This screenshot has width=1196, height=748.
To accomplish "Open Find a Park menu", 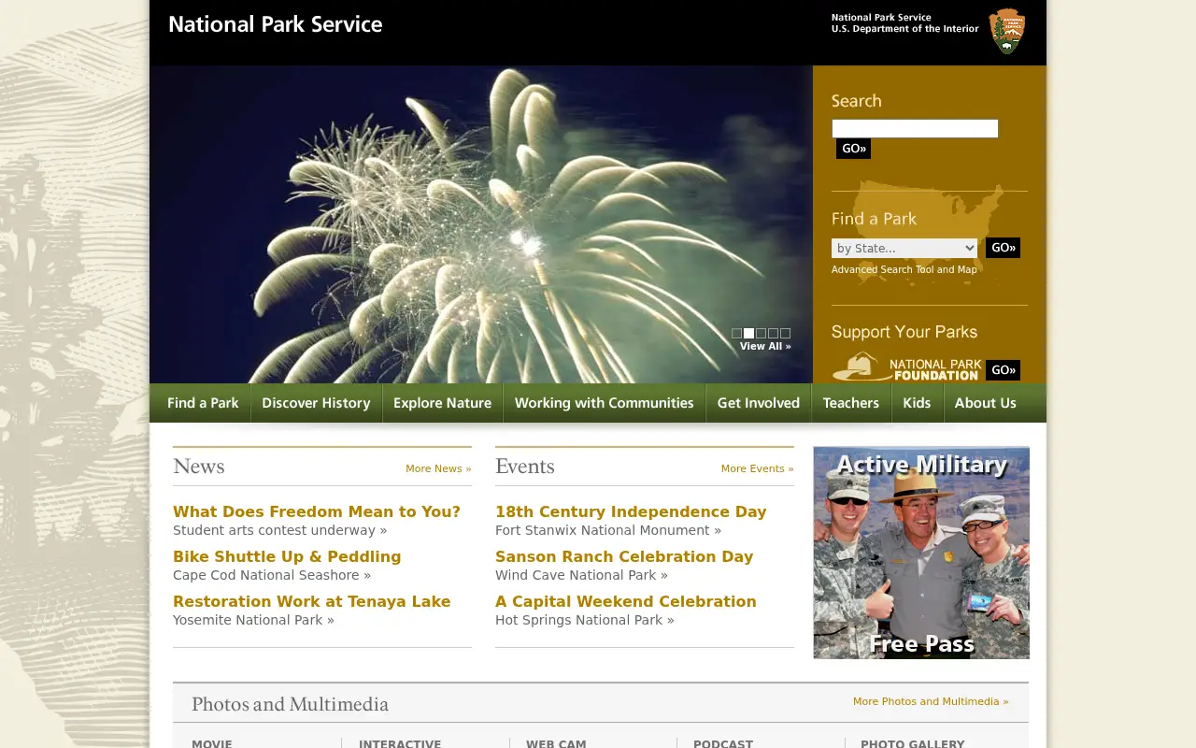I will (x=203, y=403).
